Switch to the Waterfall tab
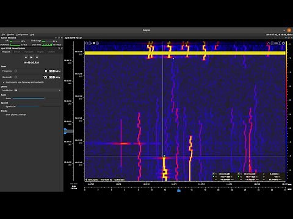Viewport: 293px width, 219px height. pos(29,52)
